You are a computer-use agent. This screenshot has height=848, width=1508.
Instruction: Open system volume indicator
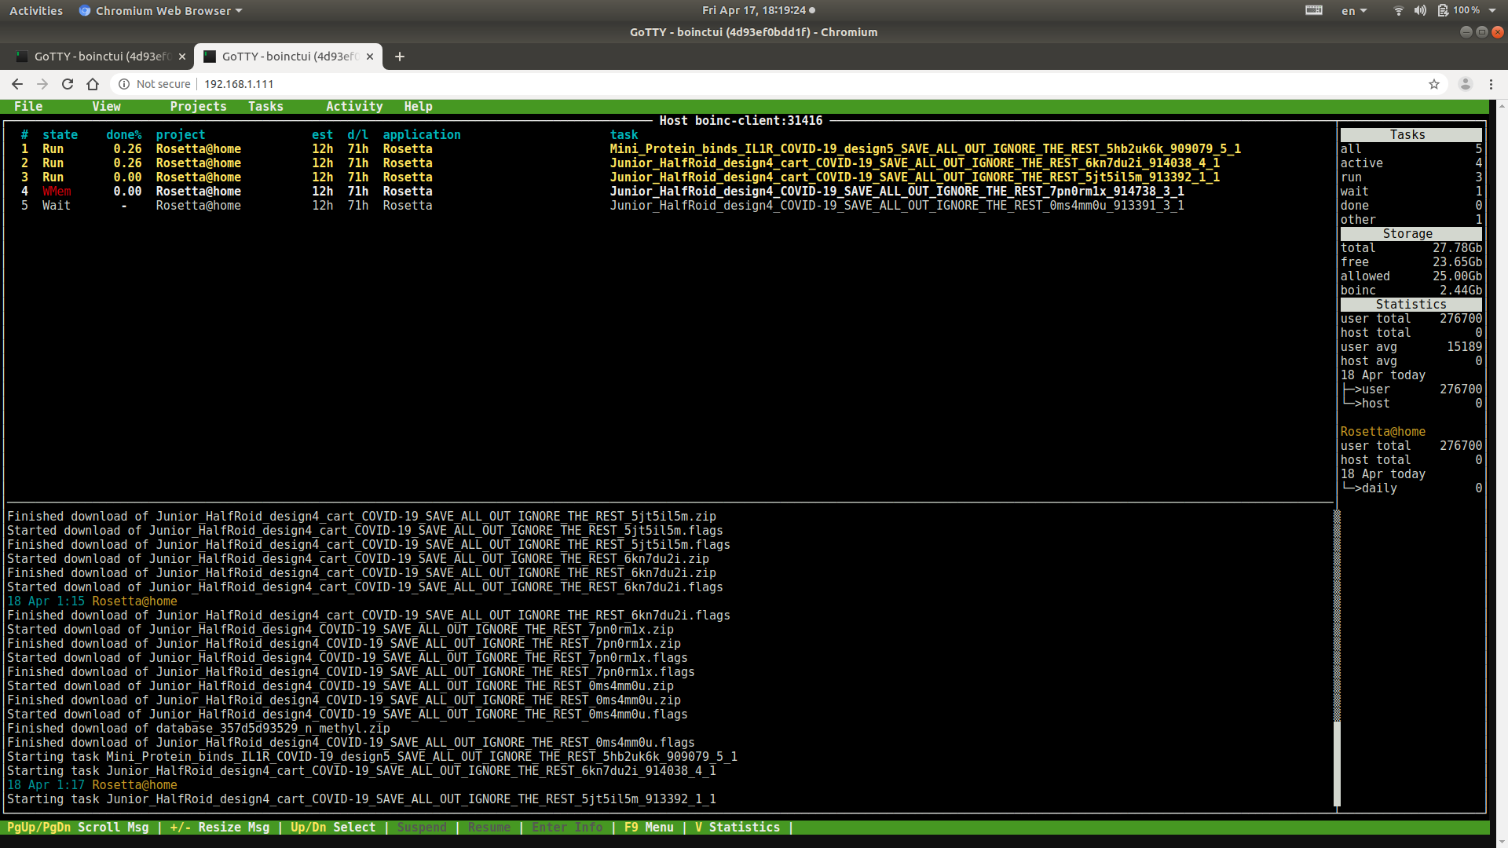(x=1420, y=10)
